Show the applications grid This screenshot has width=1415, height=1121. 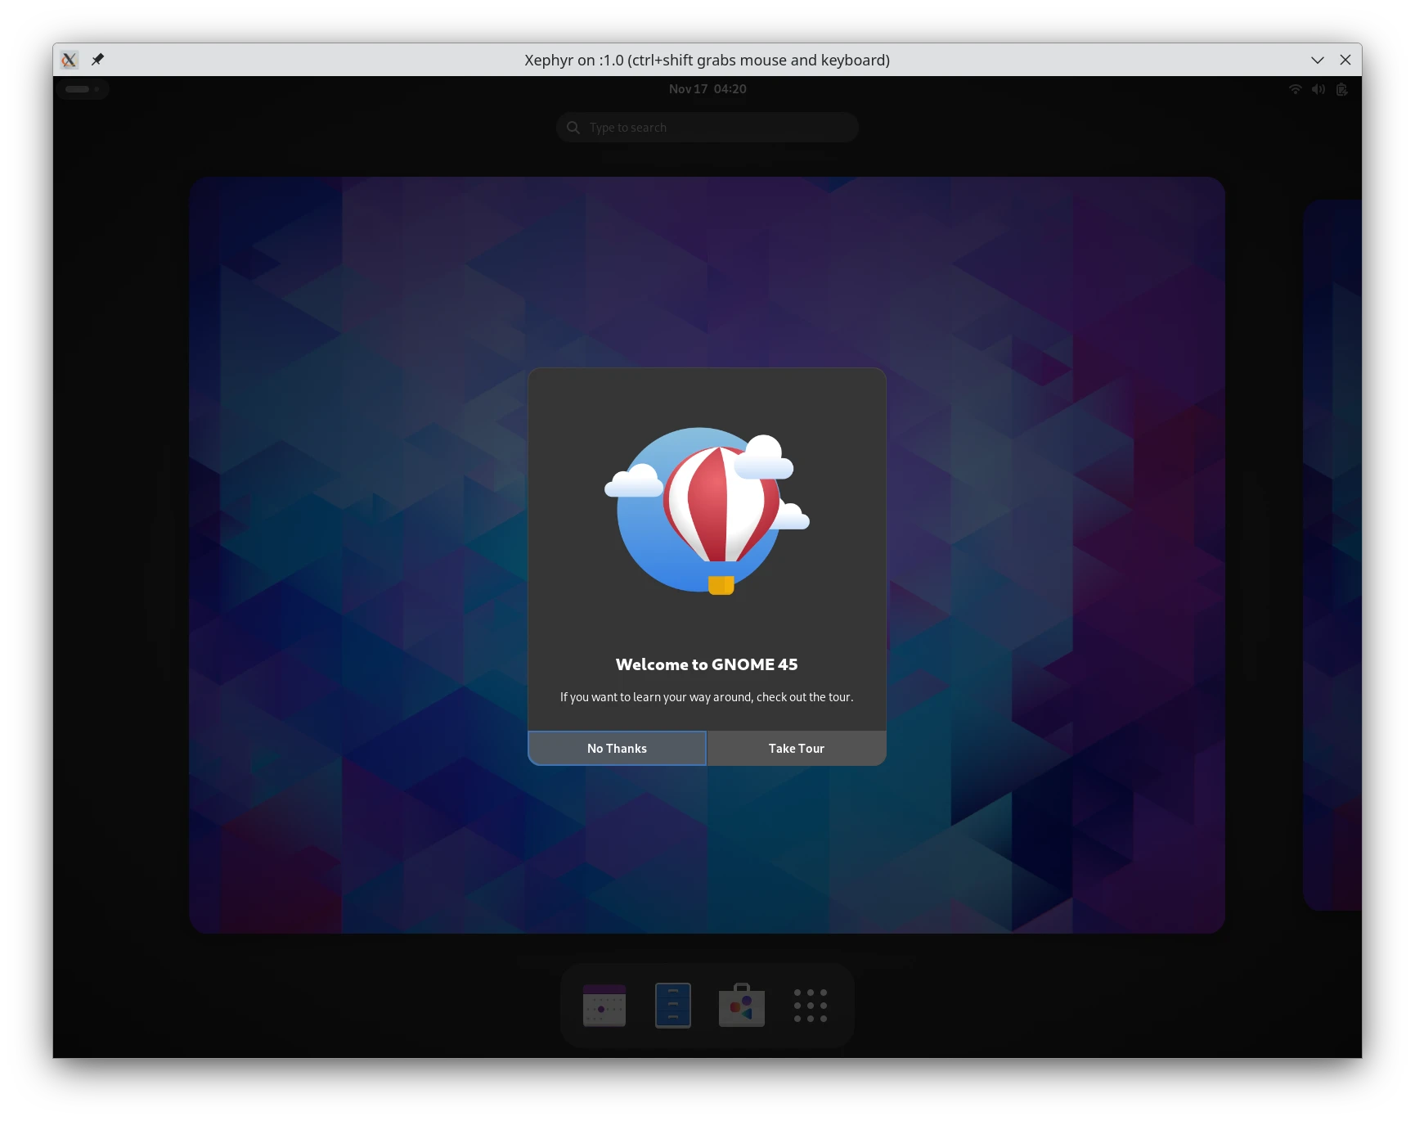pos(810,1005)
